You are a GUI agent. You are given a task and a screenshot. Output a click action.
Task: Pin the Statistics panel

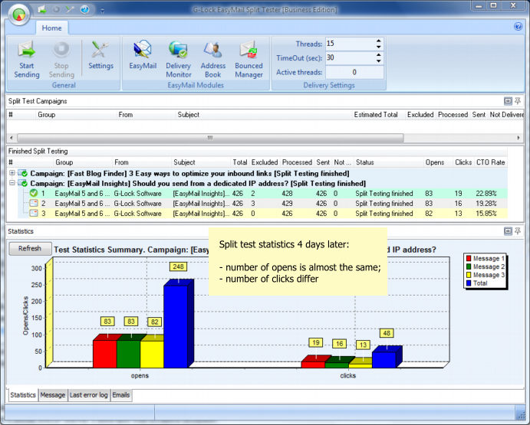(x=518, y=231)
